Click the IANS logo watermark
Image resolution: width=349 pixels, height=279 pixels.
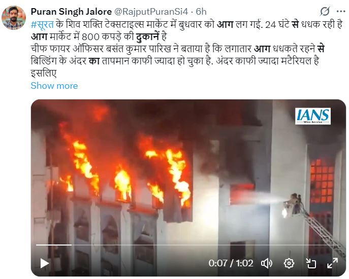(313, 116)
